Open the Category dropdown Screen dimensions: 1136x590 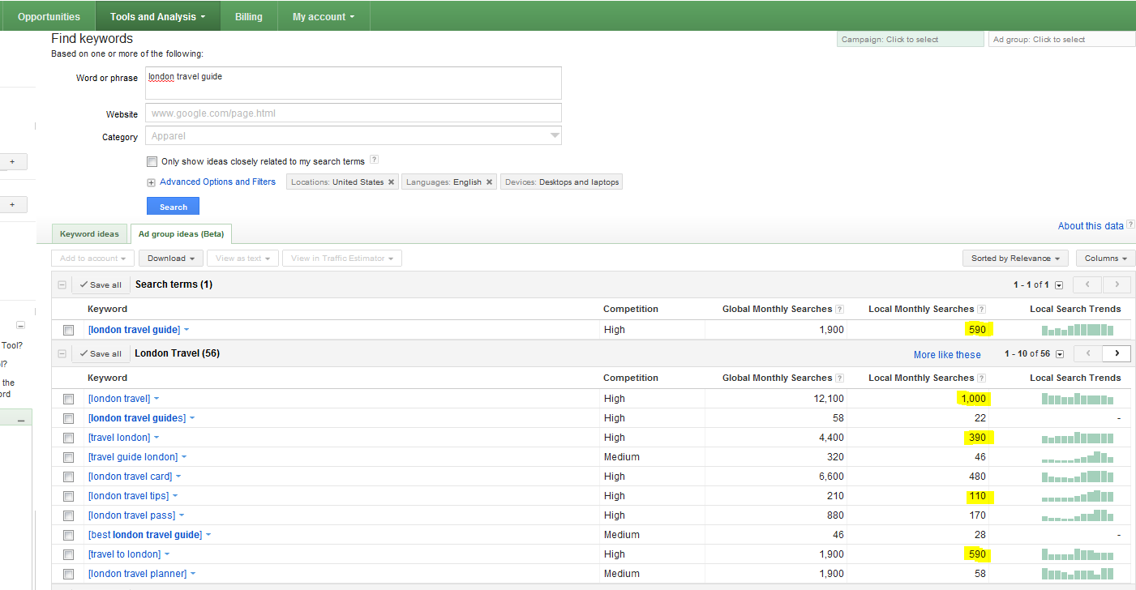354,136
